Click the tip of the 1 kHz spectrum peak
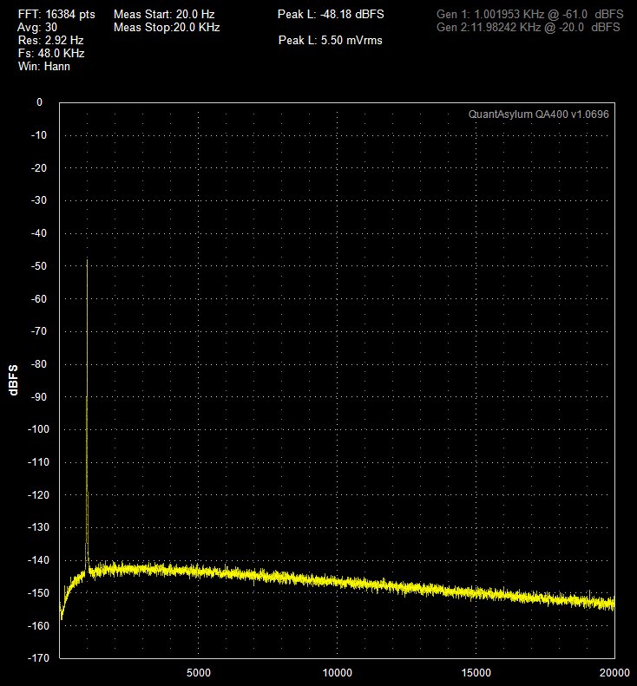Image resolution: width=637 pixels, height=686 pixels. pyautogui.click(x=87, y=260)
